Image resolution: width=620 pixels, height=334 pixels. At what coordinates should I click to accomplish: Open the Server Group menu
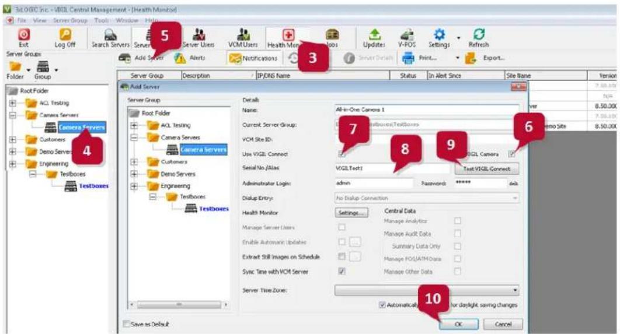tap(70, 20)
